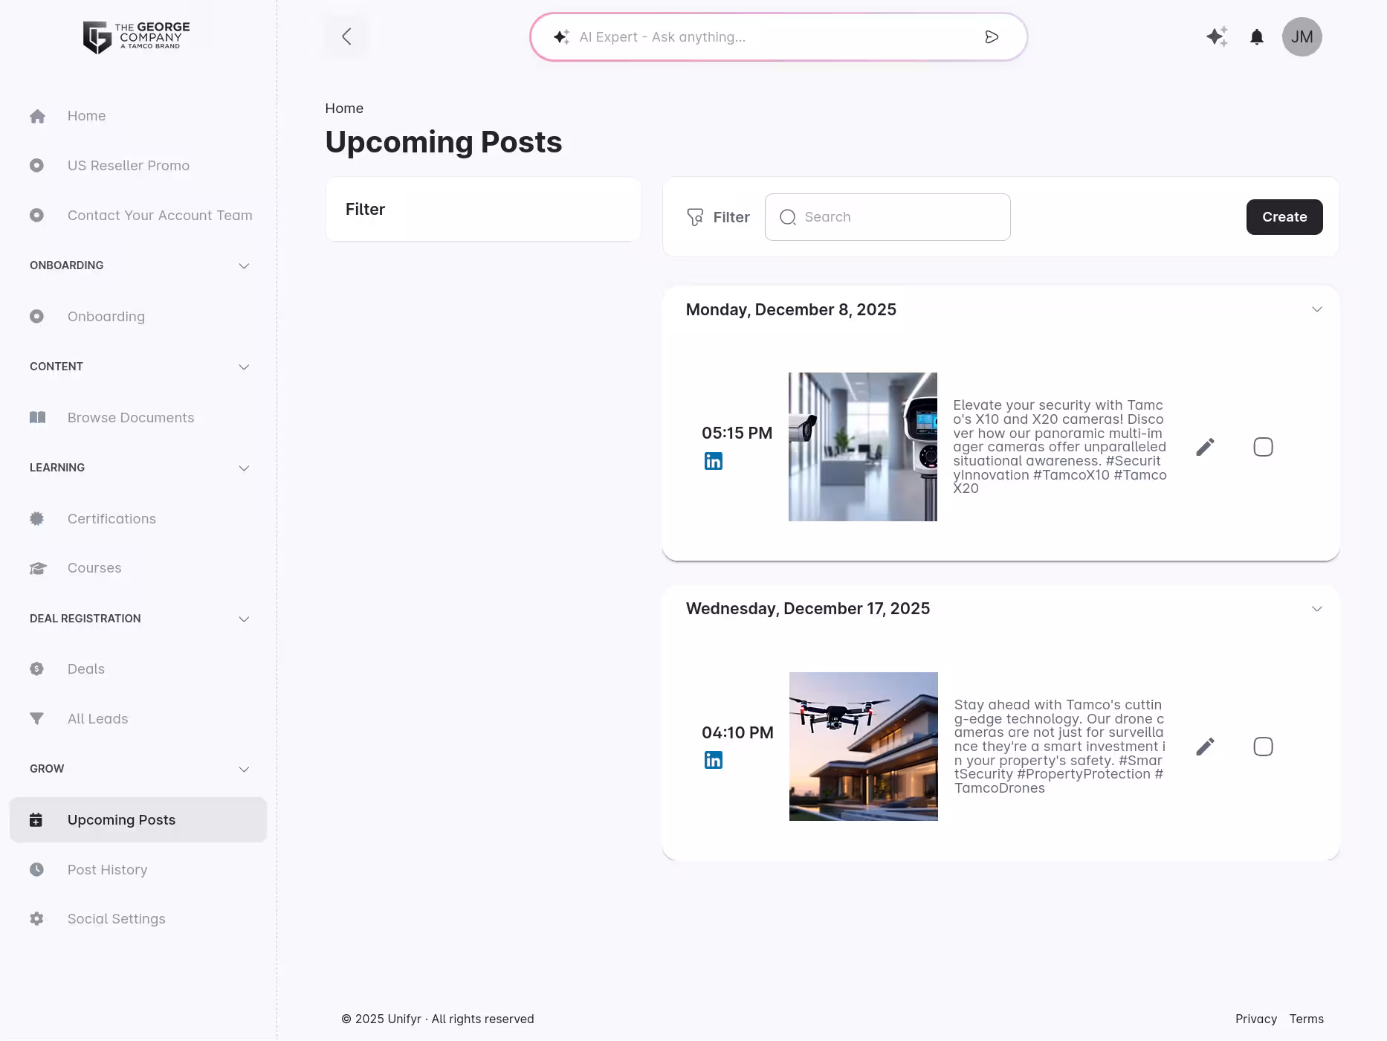Click the All Leads funnel icon
Image resolution: width=1387 pixels, height=1041 pixels.
click(37, 718)
